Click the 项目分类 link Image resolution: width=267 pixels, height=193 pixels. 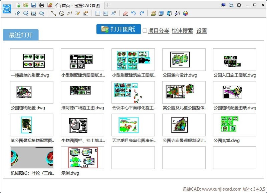(x=159, y=31)
